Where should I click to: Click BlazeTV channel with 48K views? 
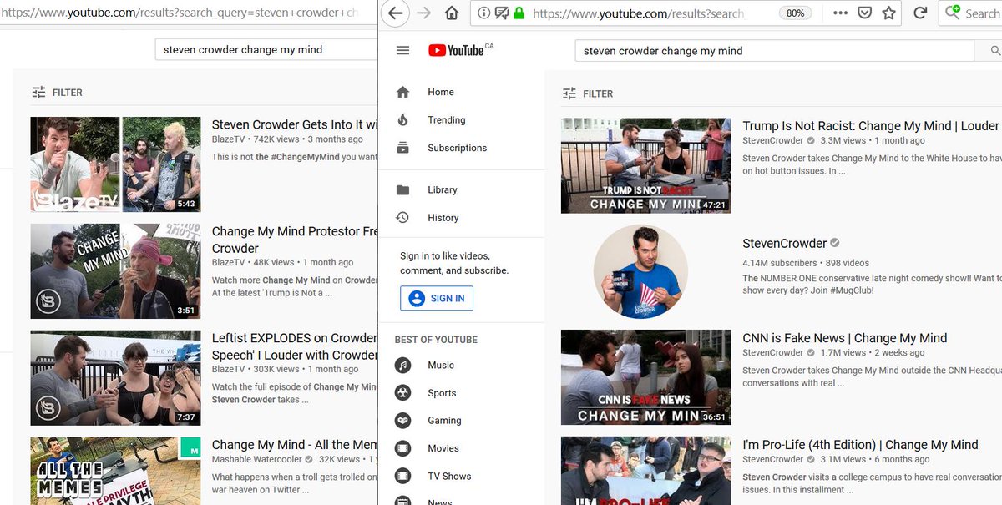tap(228, 262)
